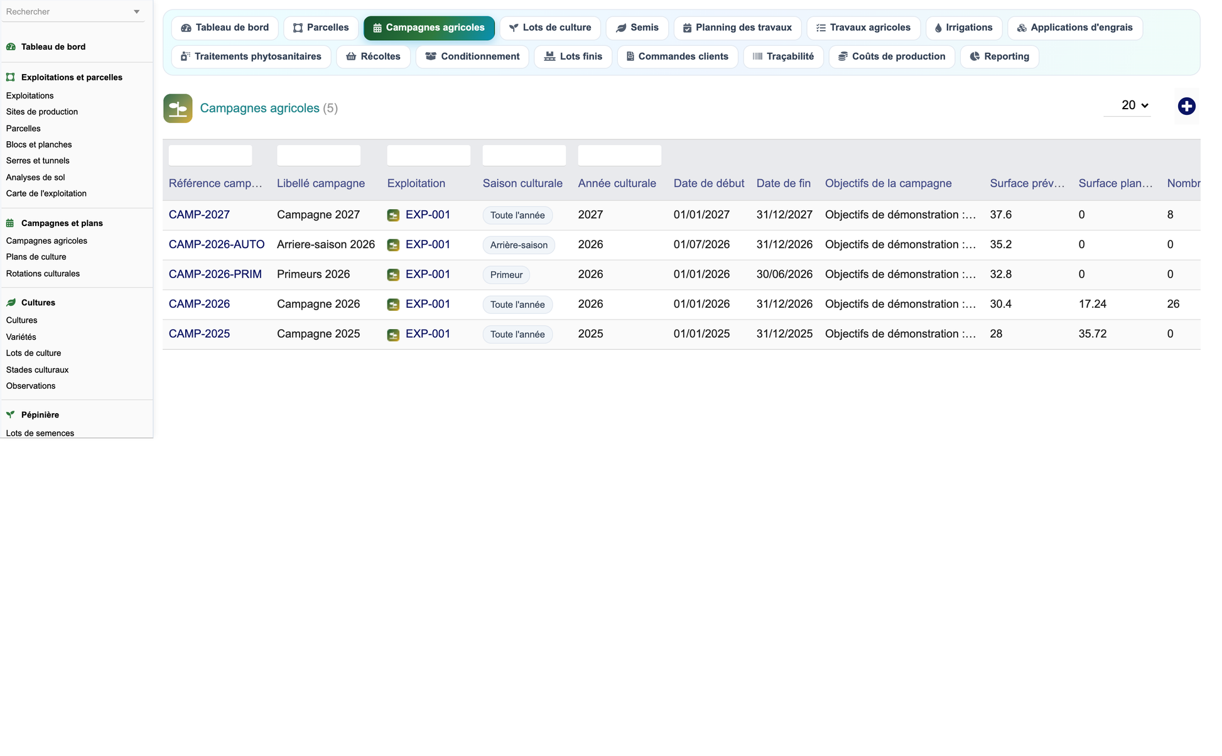Screen dimensions: 1222x756
Task: Click the Saison culturale filter field
Action: click(x=524, y=155)
